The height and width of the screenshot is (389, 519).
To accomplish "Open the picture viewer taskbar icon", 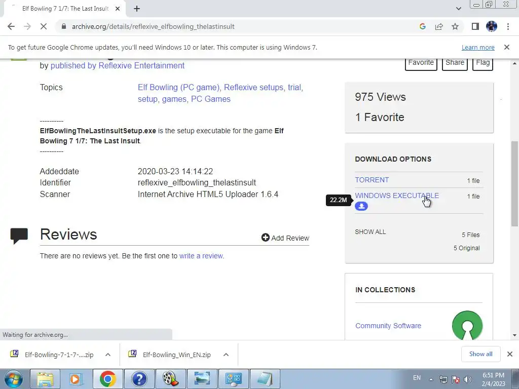I will point(202,379).
